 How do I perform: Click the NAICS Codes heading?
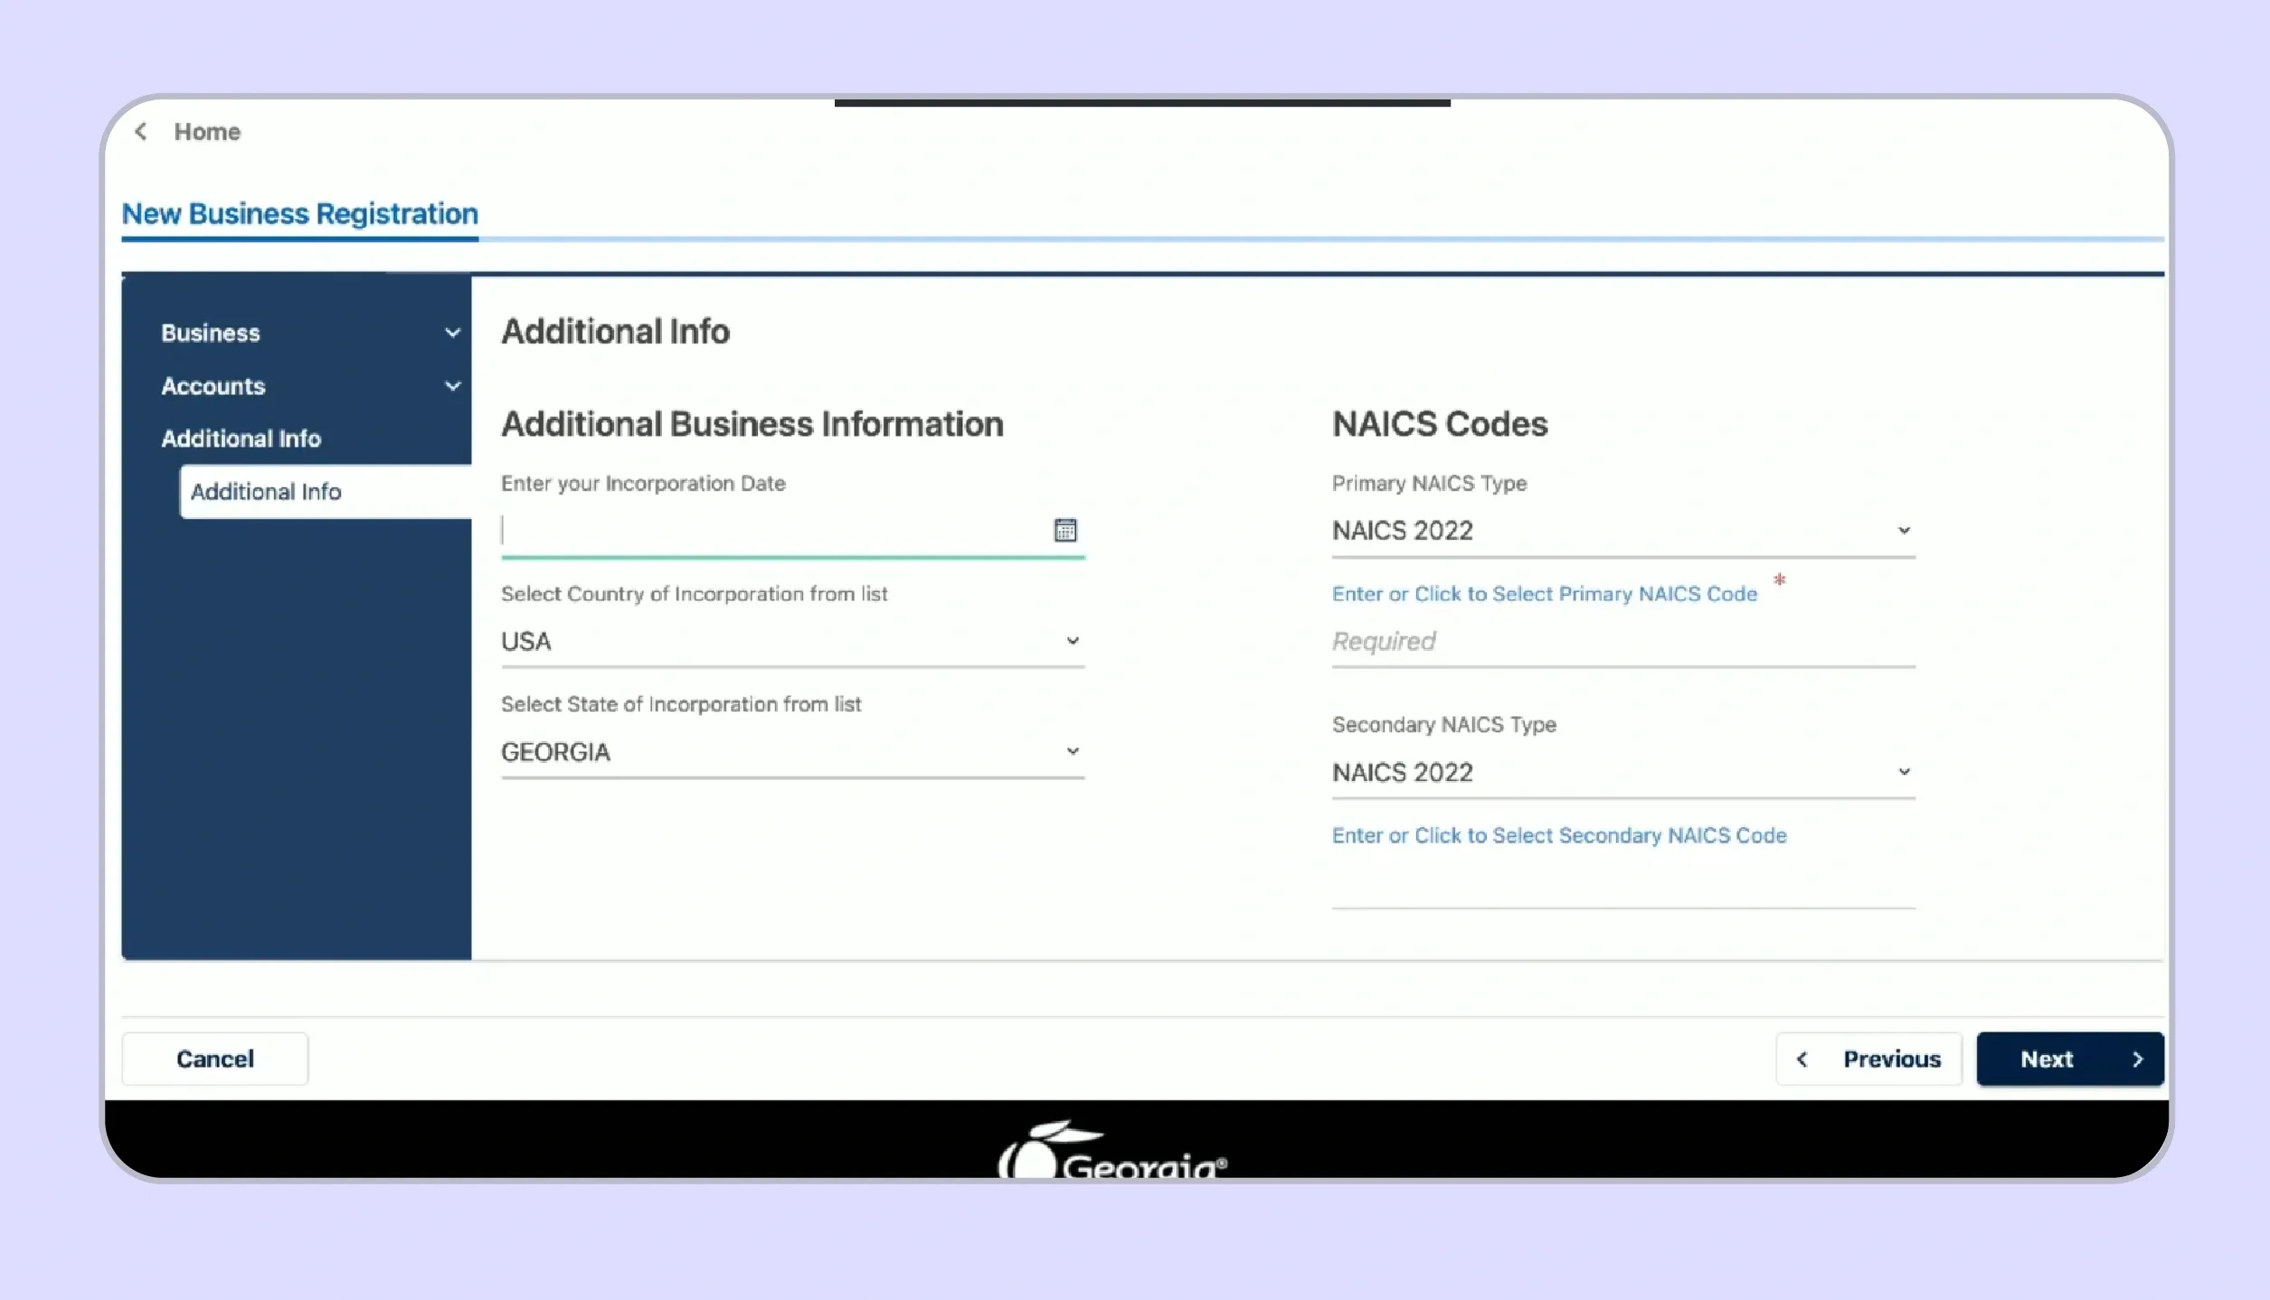click(x=1440, y=424)
